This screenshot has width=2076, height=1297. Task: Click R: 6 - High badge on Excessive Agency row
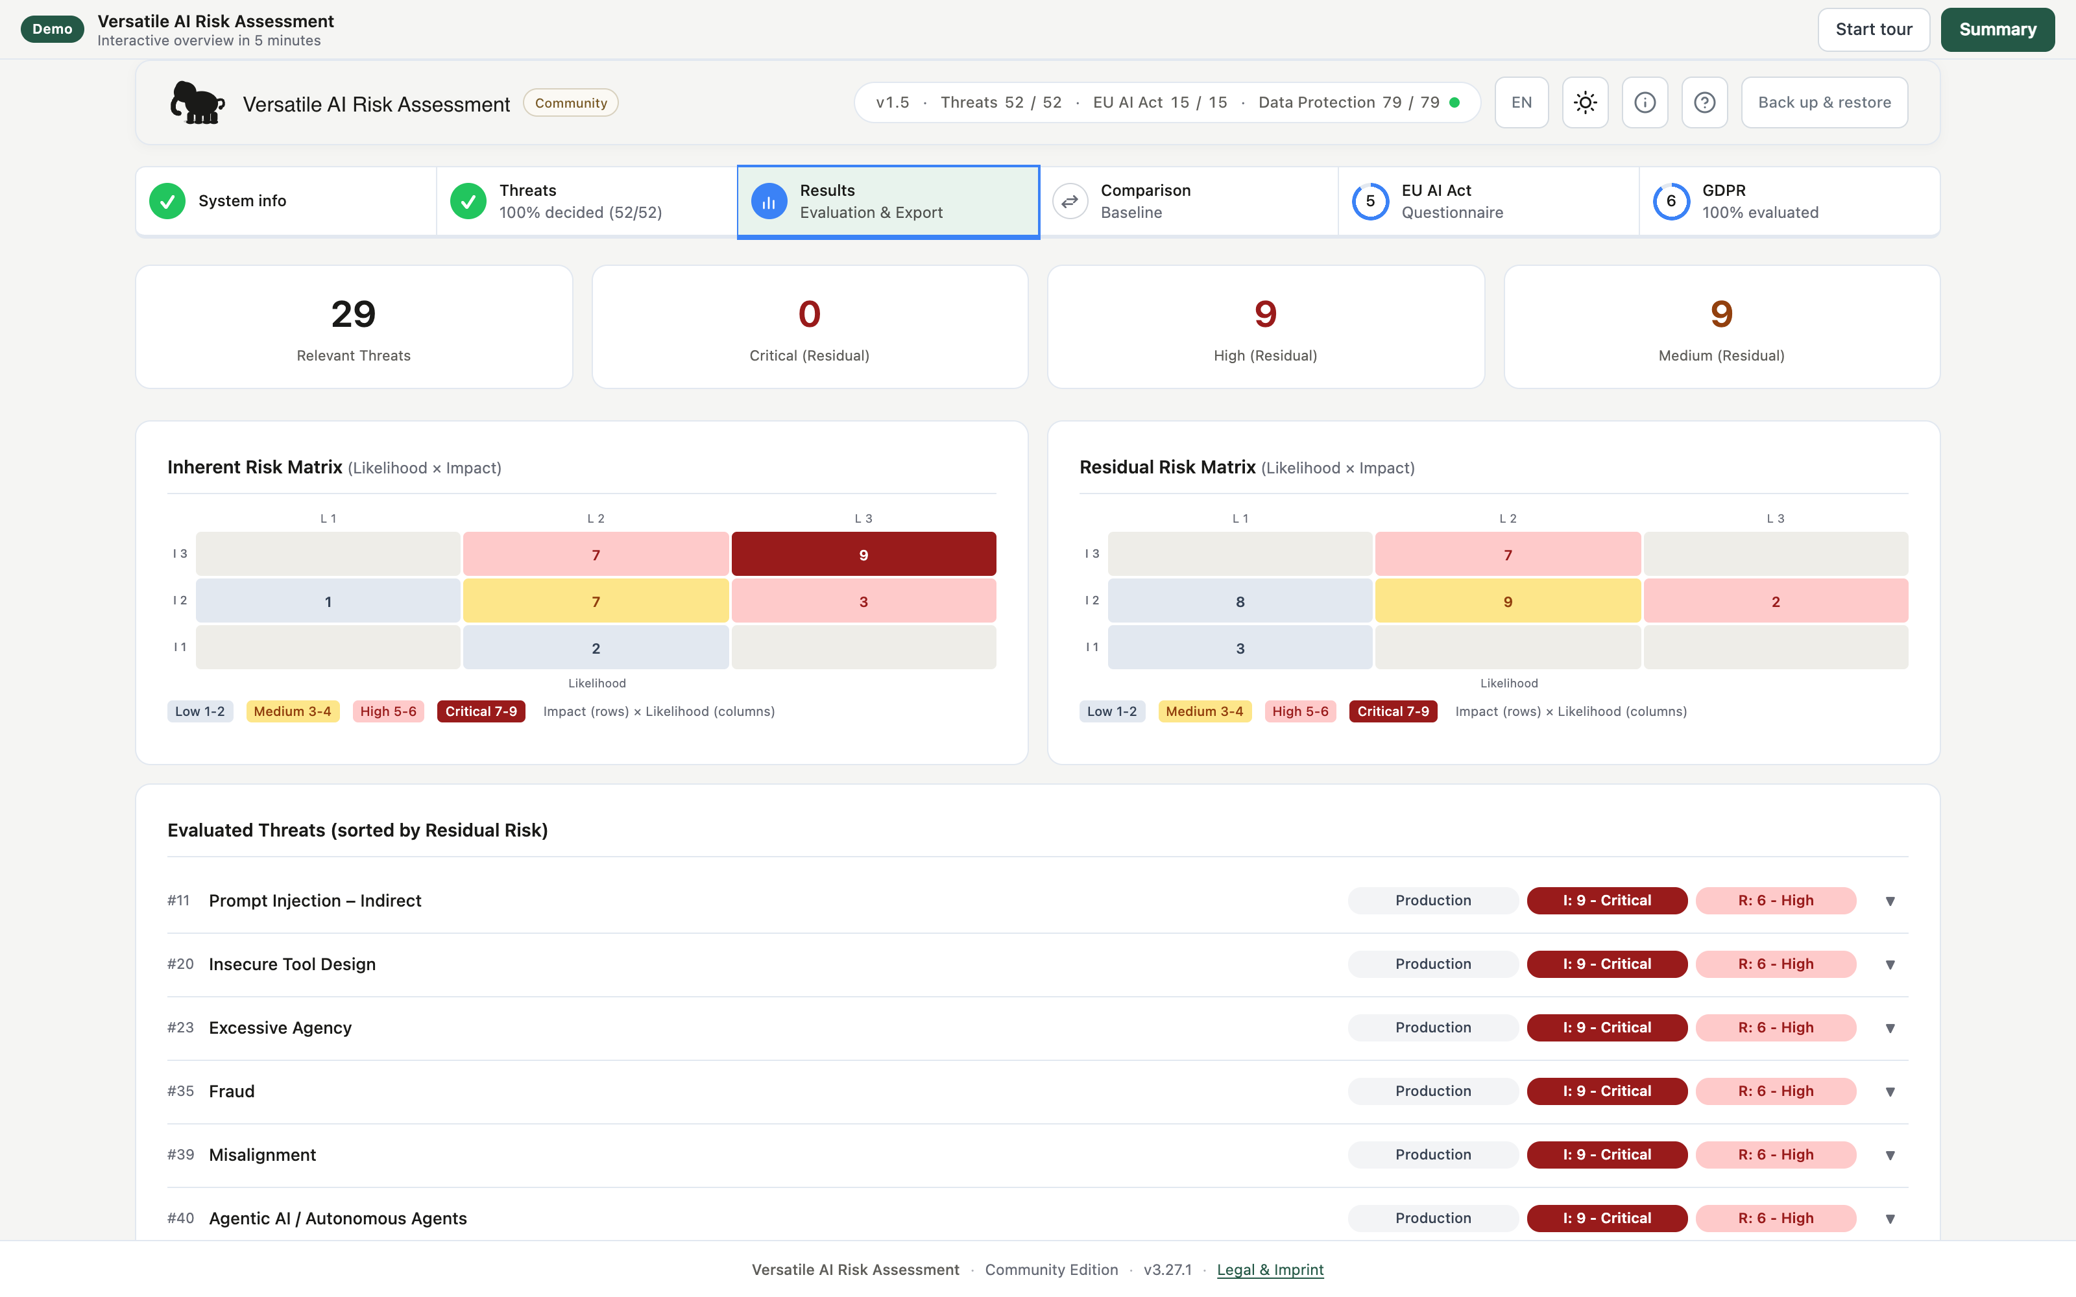(x=1776, y=1028)
